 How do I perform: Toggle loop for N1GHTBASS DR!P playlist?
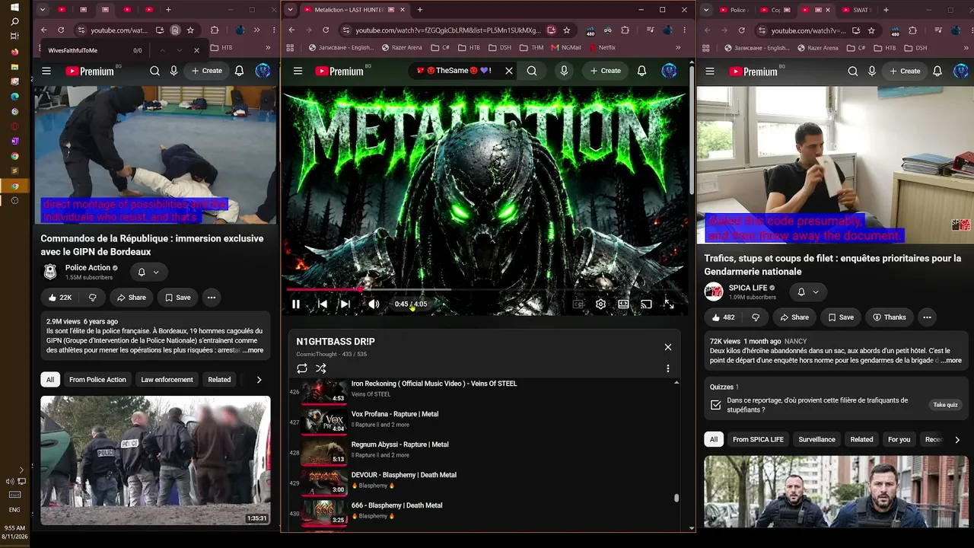click(x=302, y=368)
